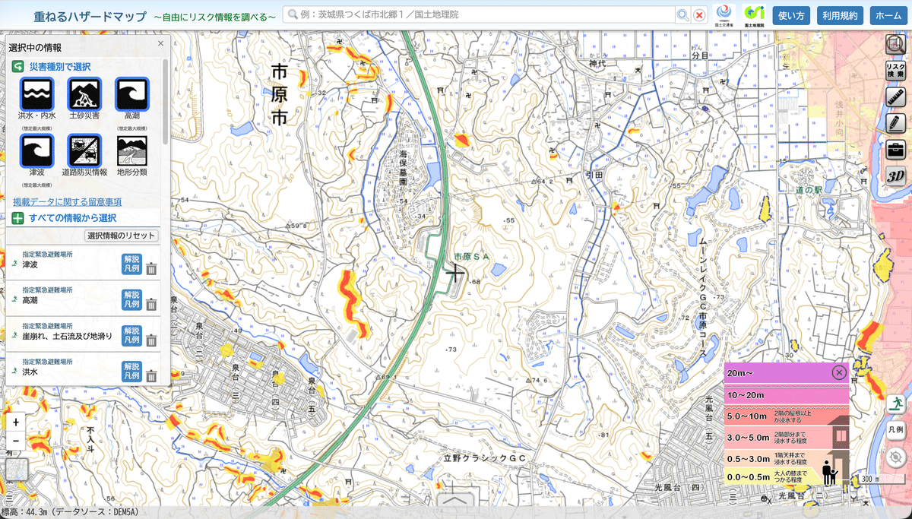Open 解説凡例 for the 津波 layer
This screenshot has height=519, width=912.
tap(131, 264)
